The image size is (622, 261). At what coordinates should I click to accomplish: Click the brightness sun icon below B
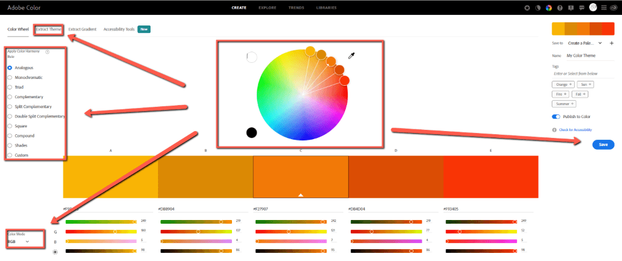(x=55, y=252)
